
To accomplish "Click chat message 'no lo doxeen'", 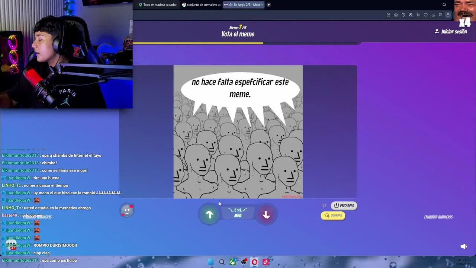I will click(x=32, y=216).
